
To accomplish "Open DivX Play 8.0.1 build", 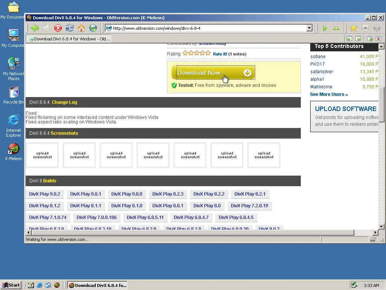I will point(168,206).
